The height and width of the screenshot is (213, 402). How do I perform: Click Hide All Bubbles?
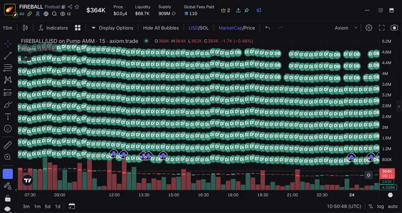click(161, 28)
